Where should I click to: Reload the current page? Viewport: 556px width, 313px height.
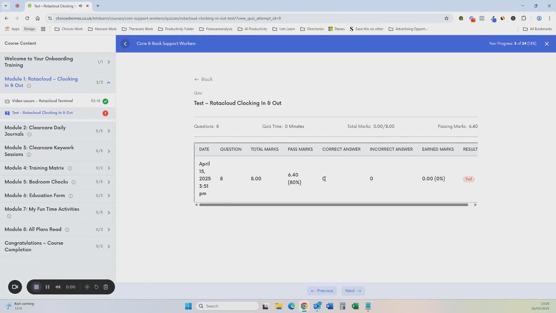point(27,18)
